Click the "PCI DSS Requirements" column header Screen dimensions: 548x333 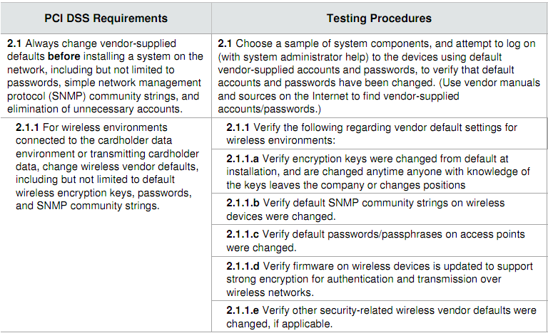pos(106,18)
